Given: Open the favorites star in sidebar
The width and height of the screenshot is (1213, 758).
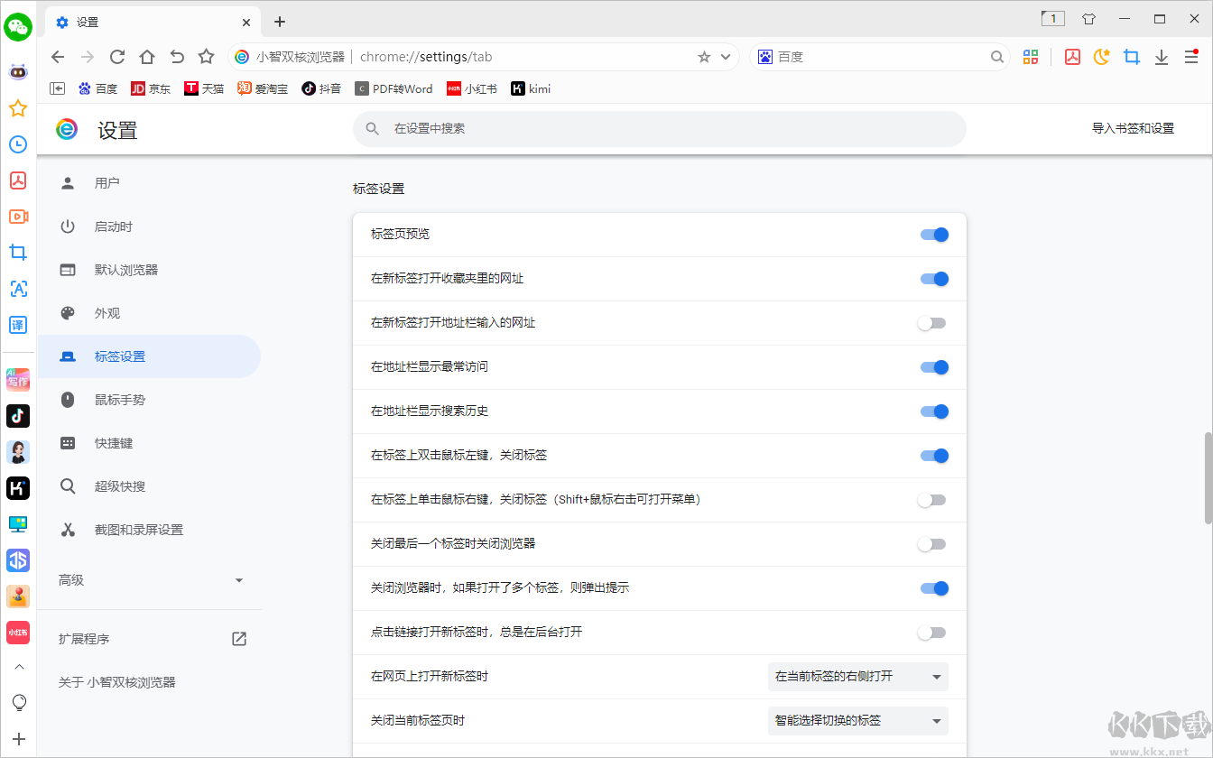Looking at the screenshot, I should [18, 108].
